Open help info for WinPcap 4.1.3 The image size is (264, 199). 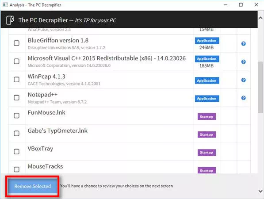pos(243,80)
